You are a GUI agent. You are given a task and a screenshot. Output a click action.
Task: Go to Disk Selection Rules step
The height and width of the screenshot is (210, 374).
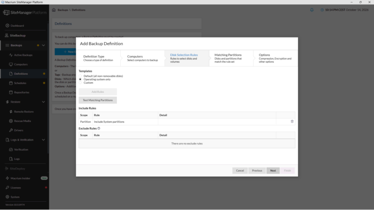187,58
